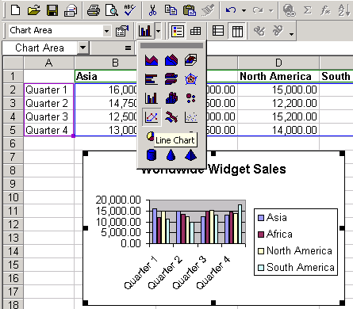Viewport: 353px width, 309px height.
Task: Open the Redo history dropdown arrow
Action: [271, 10]
